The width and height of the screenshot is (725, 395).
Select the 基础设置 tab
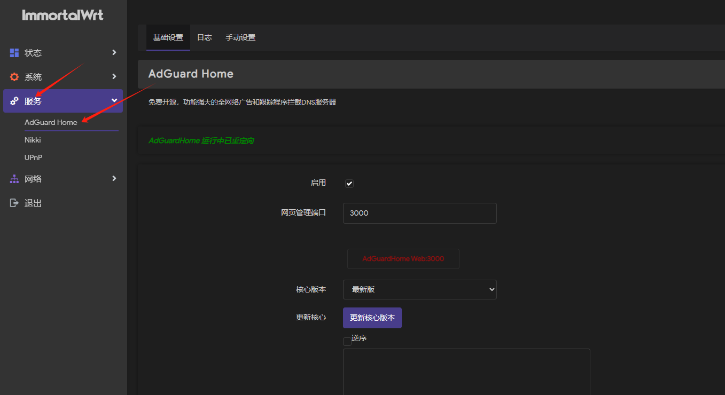pos(168,37)
